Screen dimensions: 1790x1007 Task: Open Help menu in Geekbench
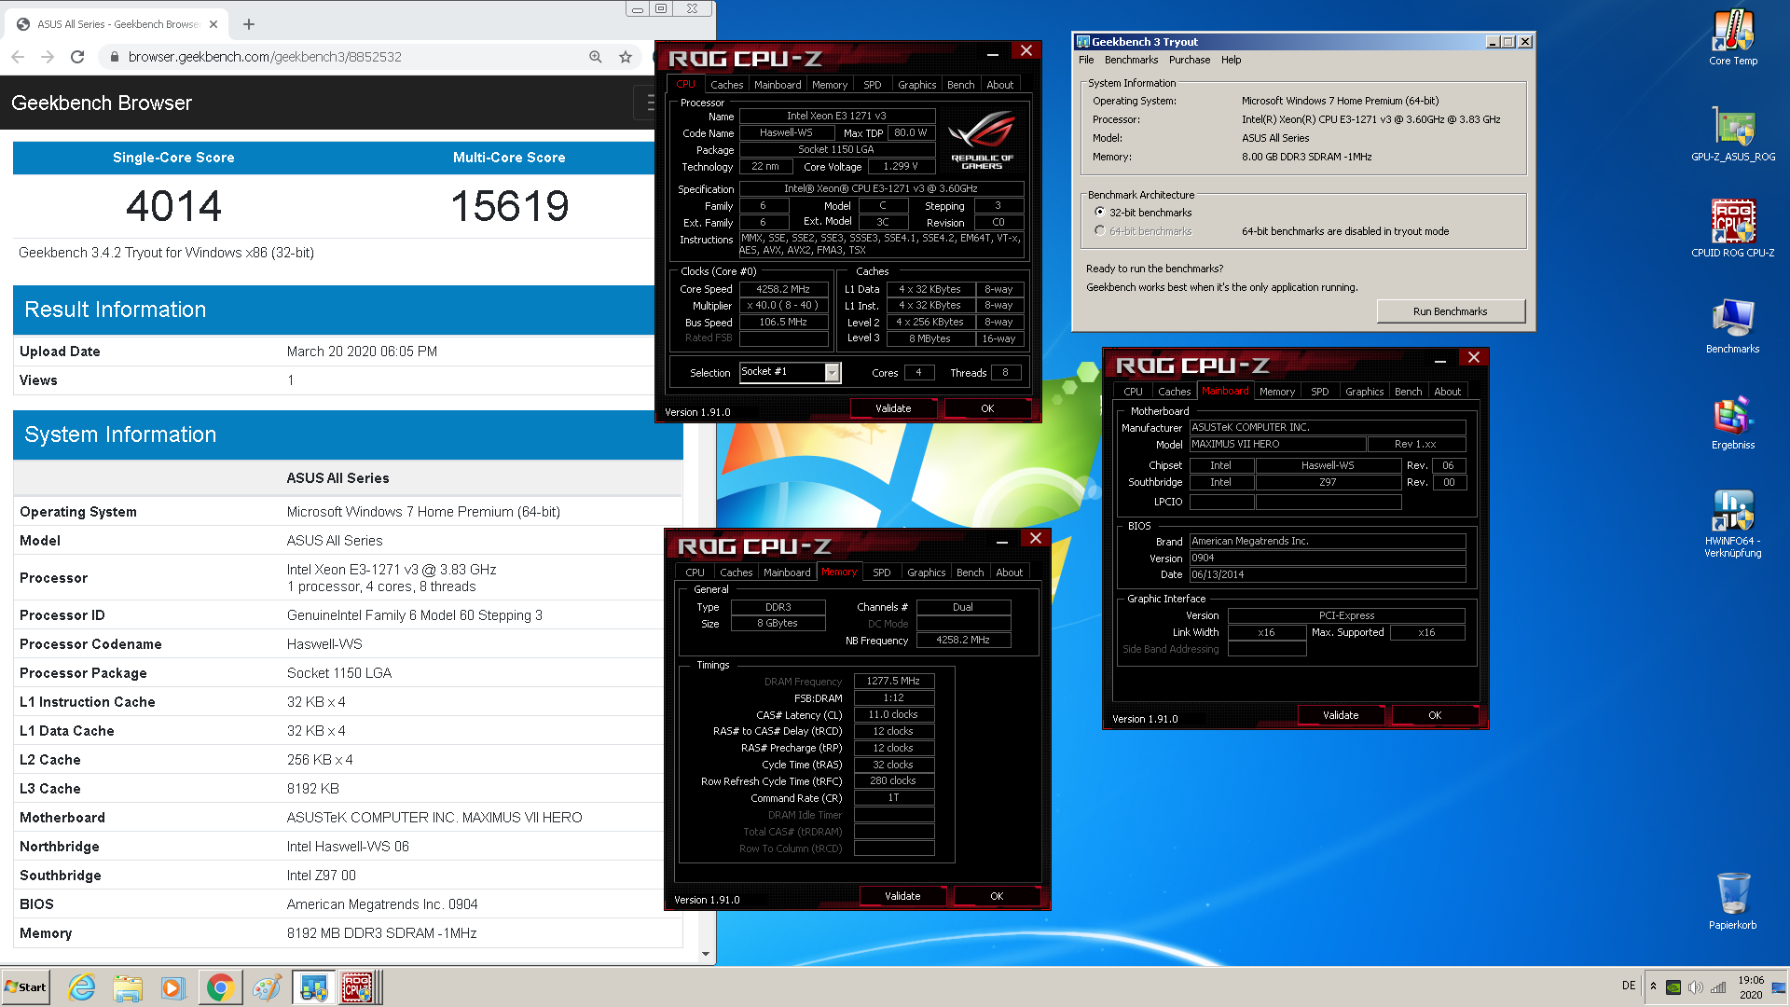(x=1232, y=60)
